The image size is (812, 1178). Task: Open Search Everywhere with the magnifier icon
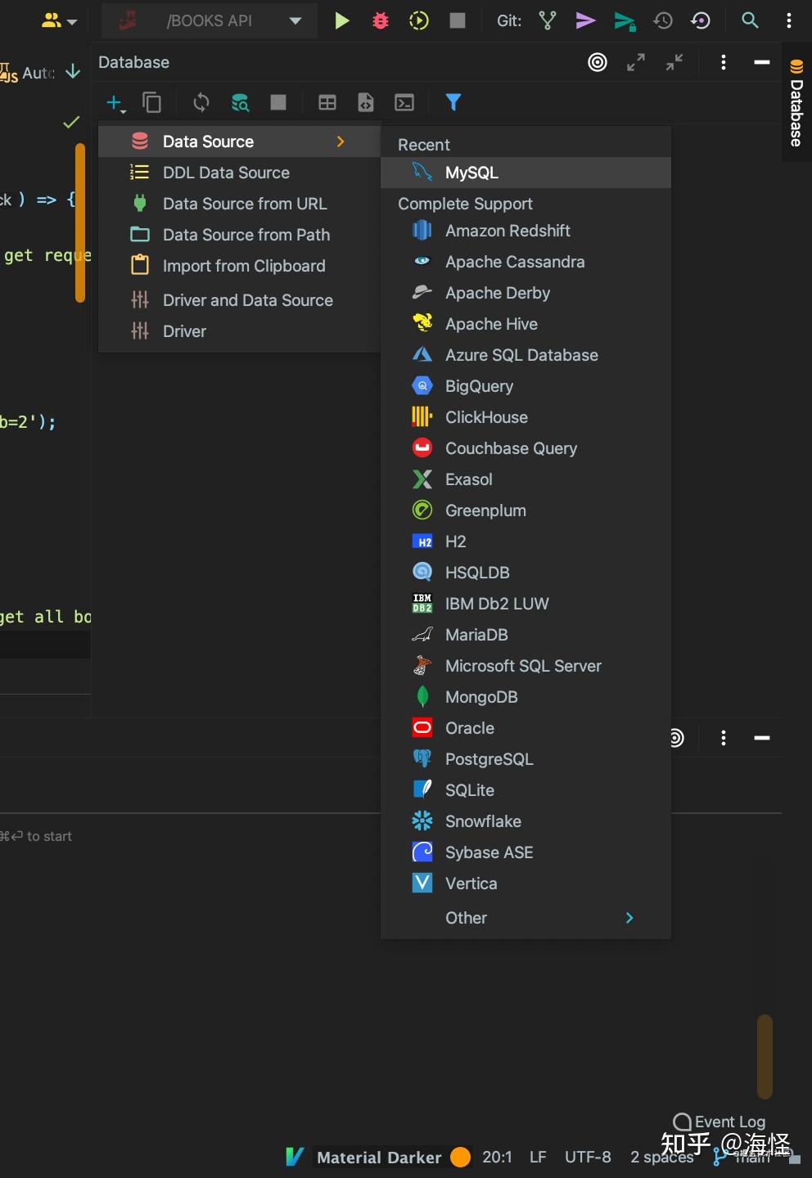point(750,20)
